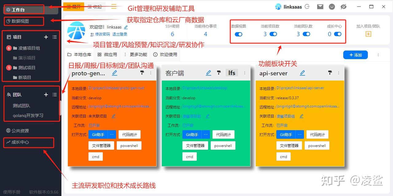Click the paintbrush icon on api-server card
This screenshot has width=393, height=196.
(x=330, y=73)
